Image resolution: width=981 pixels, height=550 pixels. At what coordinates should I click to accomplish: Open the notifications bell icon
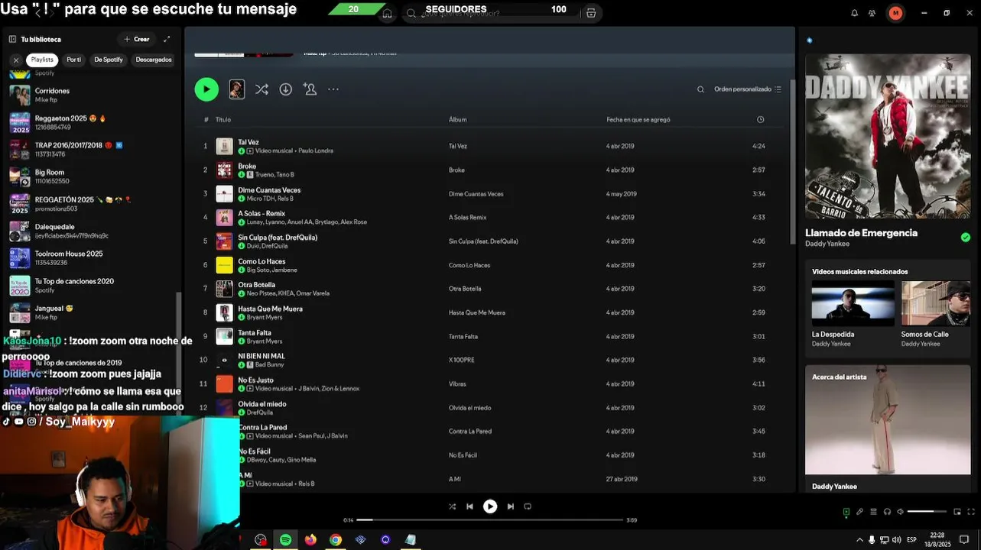point(855,13)
